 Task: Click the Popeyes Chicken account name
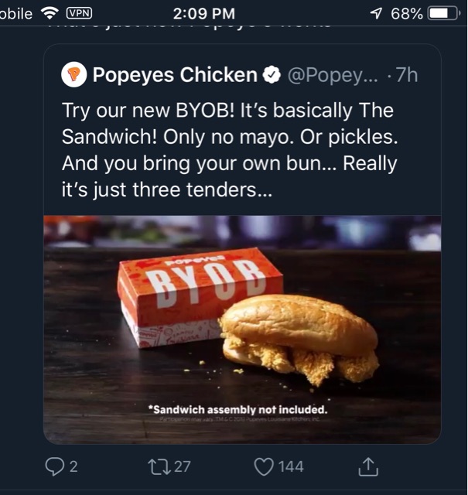175,75
